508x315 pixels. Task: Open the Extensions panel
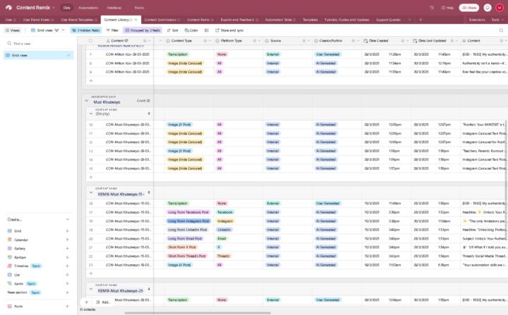click(477, 20)
